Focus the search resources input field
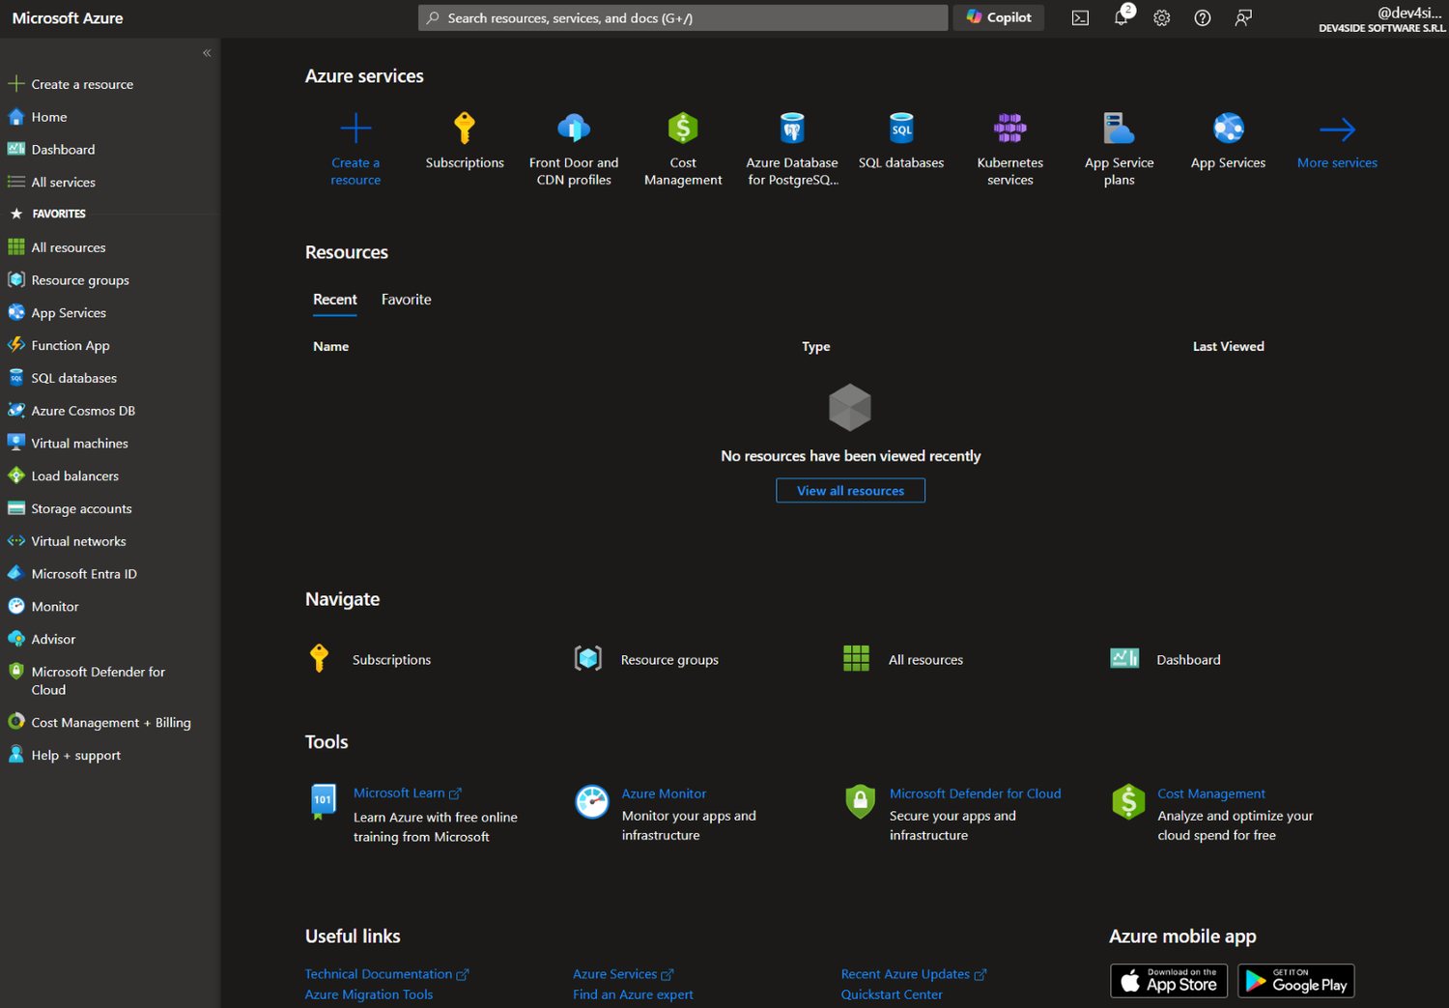The height and width of the screenshot is (1008, 1449). [683, 17]
